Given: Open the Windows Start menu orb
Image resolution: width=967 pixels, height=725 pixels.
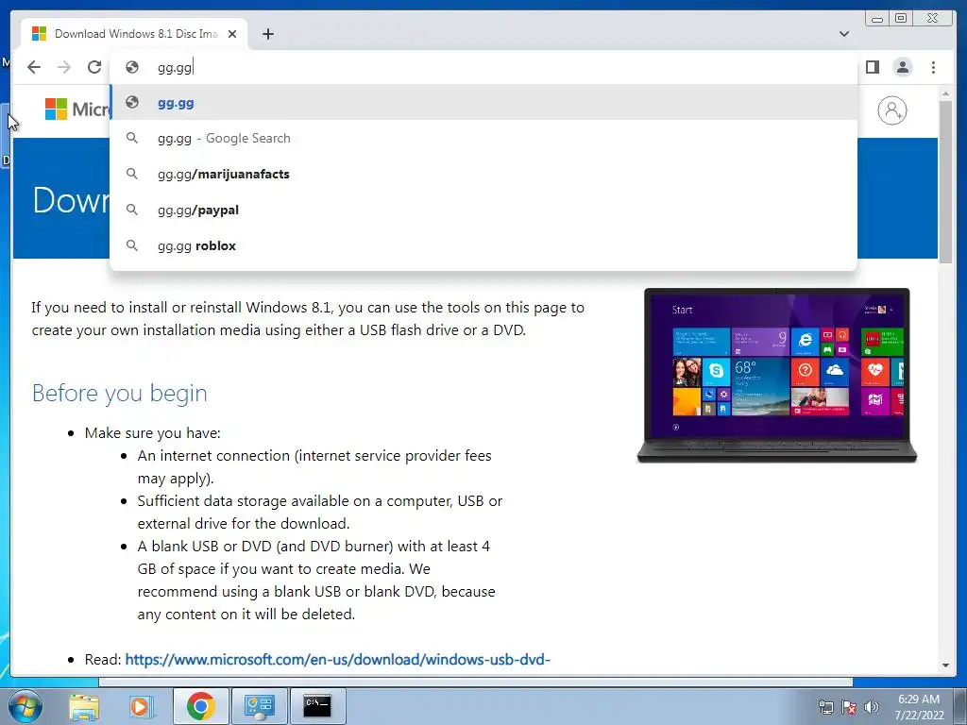Looking at the screenshot, I should (x=25, y=706).
